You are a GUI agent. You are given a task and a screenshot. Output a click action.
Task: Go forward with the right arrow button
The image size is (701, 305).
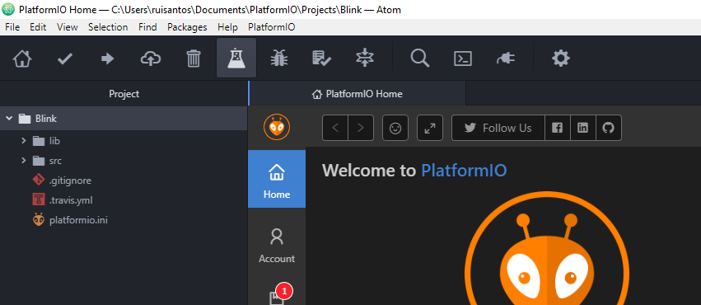coord(361,128)
